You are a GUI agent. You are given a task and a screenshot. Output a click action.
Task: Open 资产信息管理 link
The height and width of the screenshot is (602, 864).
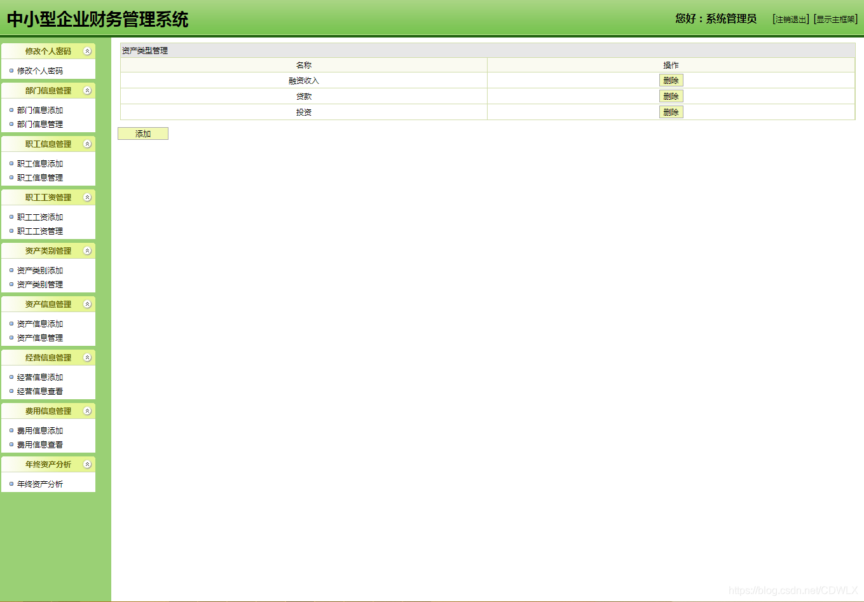click(x=40, y=338)
